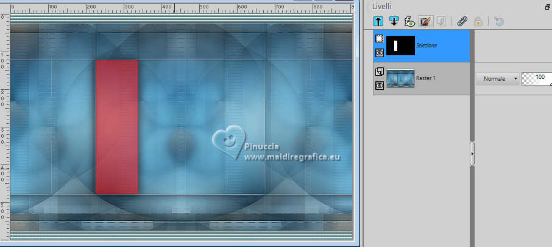The image size is (552, 247).
Task: Click the move layer up icon
Action: click(x=378, y=21)
